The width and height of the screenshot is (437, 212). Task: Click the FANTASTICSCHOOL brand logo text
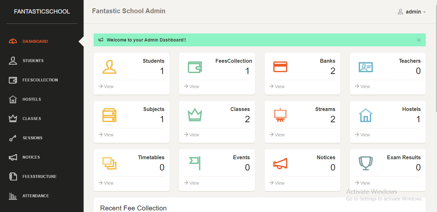[42, 12]
